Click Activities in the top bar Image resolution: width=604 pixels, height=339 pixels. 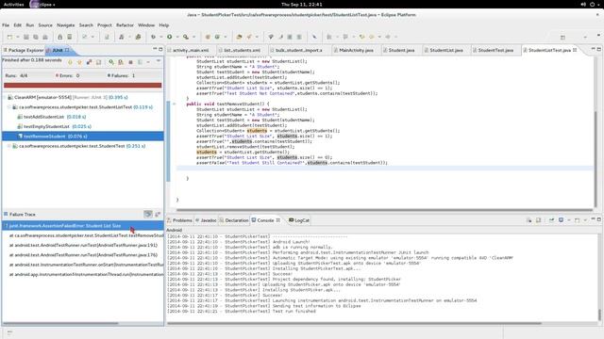13,4
